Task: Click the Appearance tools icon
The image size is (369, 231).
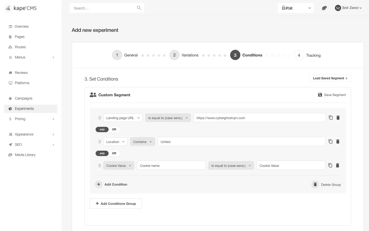Action: 11,134
